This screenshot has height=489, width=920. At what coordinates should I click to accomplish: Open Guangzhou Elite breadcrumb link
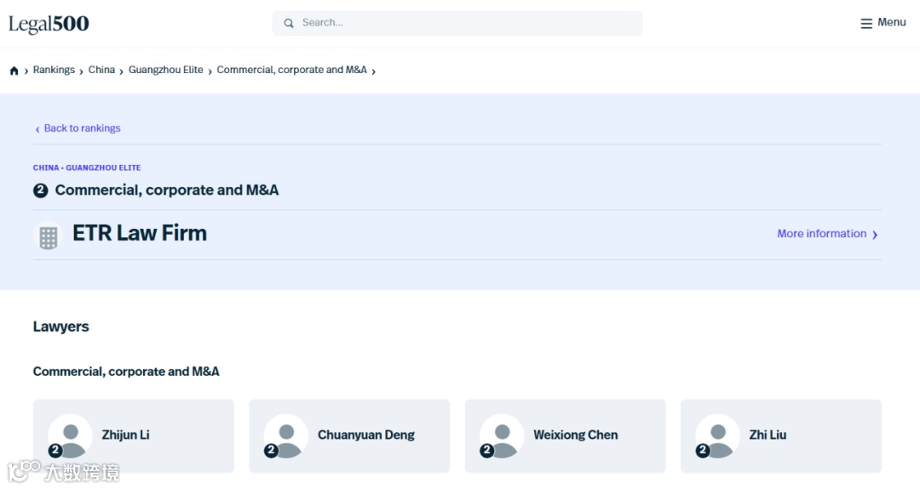pos(166,70)
